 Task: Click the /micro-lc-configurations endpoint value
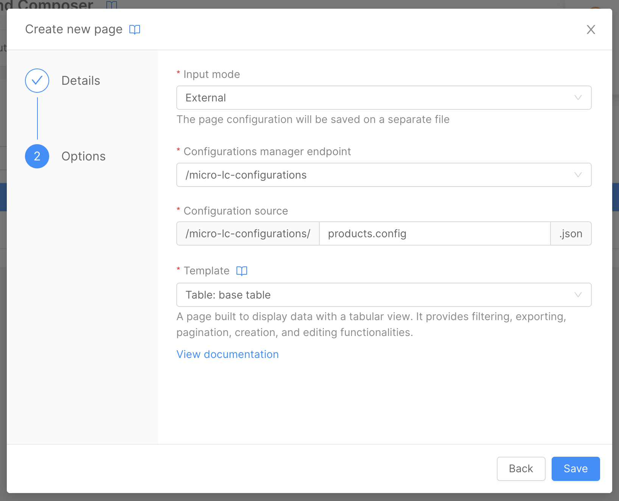(x=245, y=175)
